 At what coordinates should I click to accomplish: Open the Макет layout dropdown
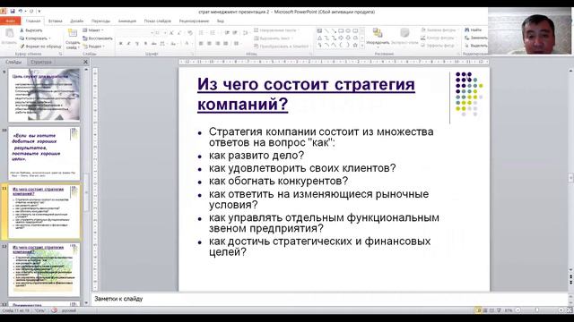tap(93, 30)
